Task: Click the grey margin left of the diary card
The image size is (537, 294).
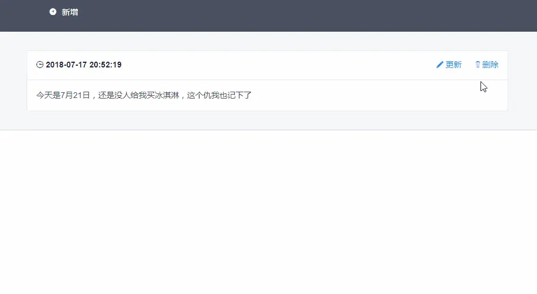Action: click(x=13, y=81)
